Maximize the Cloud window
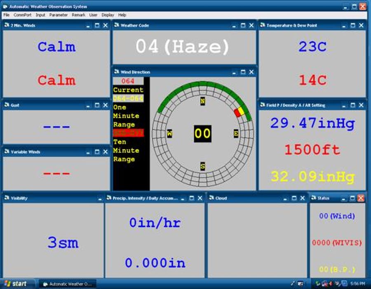Screen dimensions: 371x289 (294, 198)
